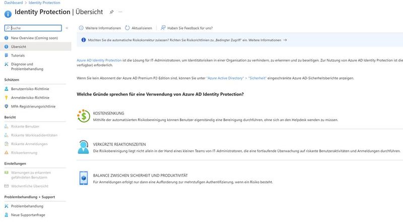Click the Diagnose wrench icon
This screenshot has height=222, width=403.
click(x=7, y=64)
